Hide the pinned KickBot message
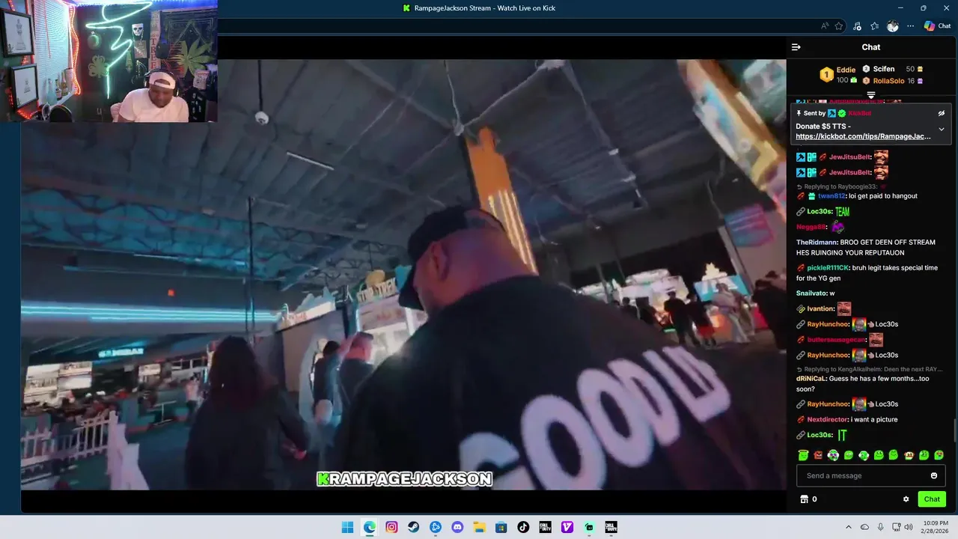Image resolution: width=958 pixels, height=539 pixels. coord(942,113)
